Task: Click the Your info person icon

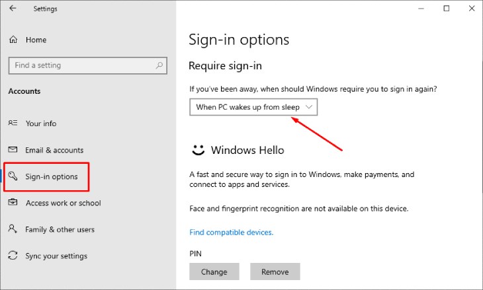Action: pos(13,123)
